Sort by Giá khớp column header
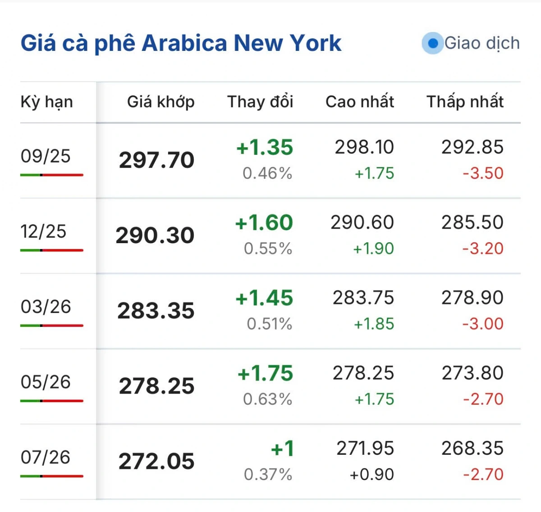The height and width of the screenshot is (512, 541). [x=160, y=102]
